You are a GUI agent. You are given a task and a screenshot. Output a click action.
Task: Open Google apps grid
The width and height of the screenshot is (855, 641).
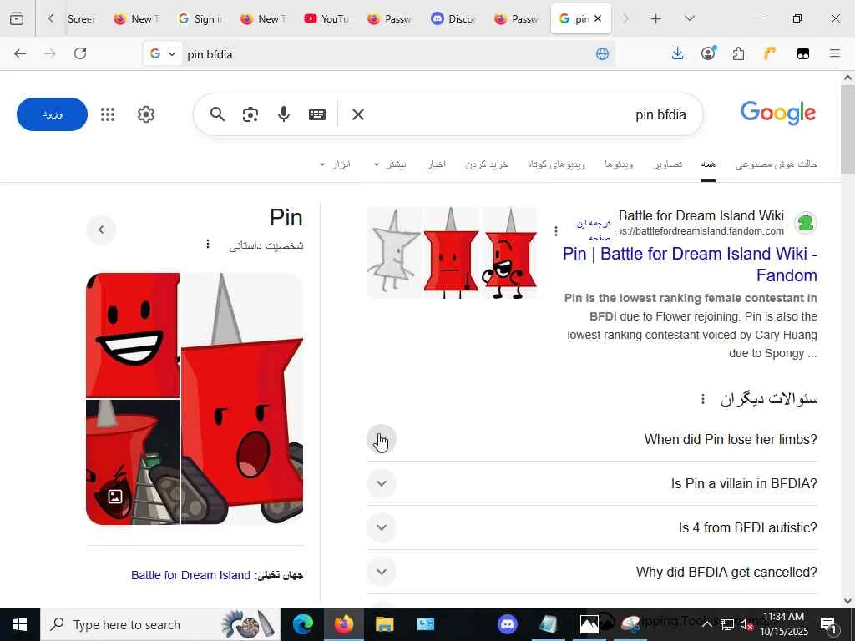click(x=108, y=114)
